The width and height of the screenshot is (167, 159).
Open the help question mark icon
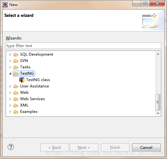11,147
